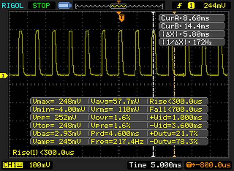Click the Vamp=245mV measurement
This screenshot has height=171, width=234.
pos(57,141)
